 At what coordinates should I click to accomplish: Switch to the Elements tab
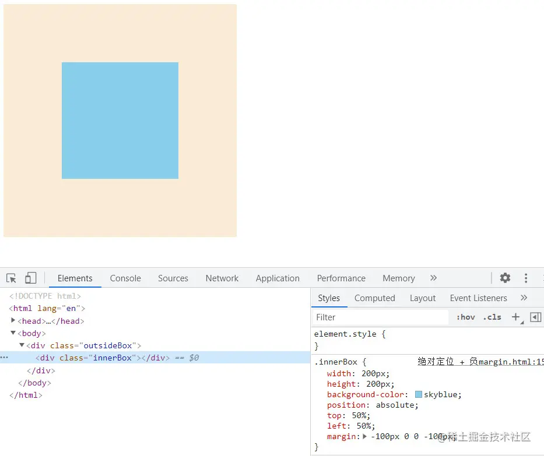click(x=75, y=278)
